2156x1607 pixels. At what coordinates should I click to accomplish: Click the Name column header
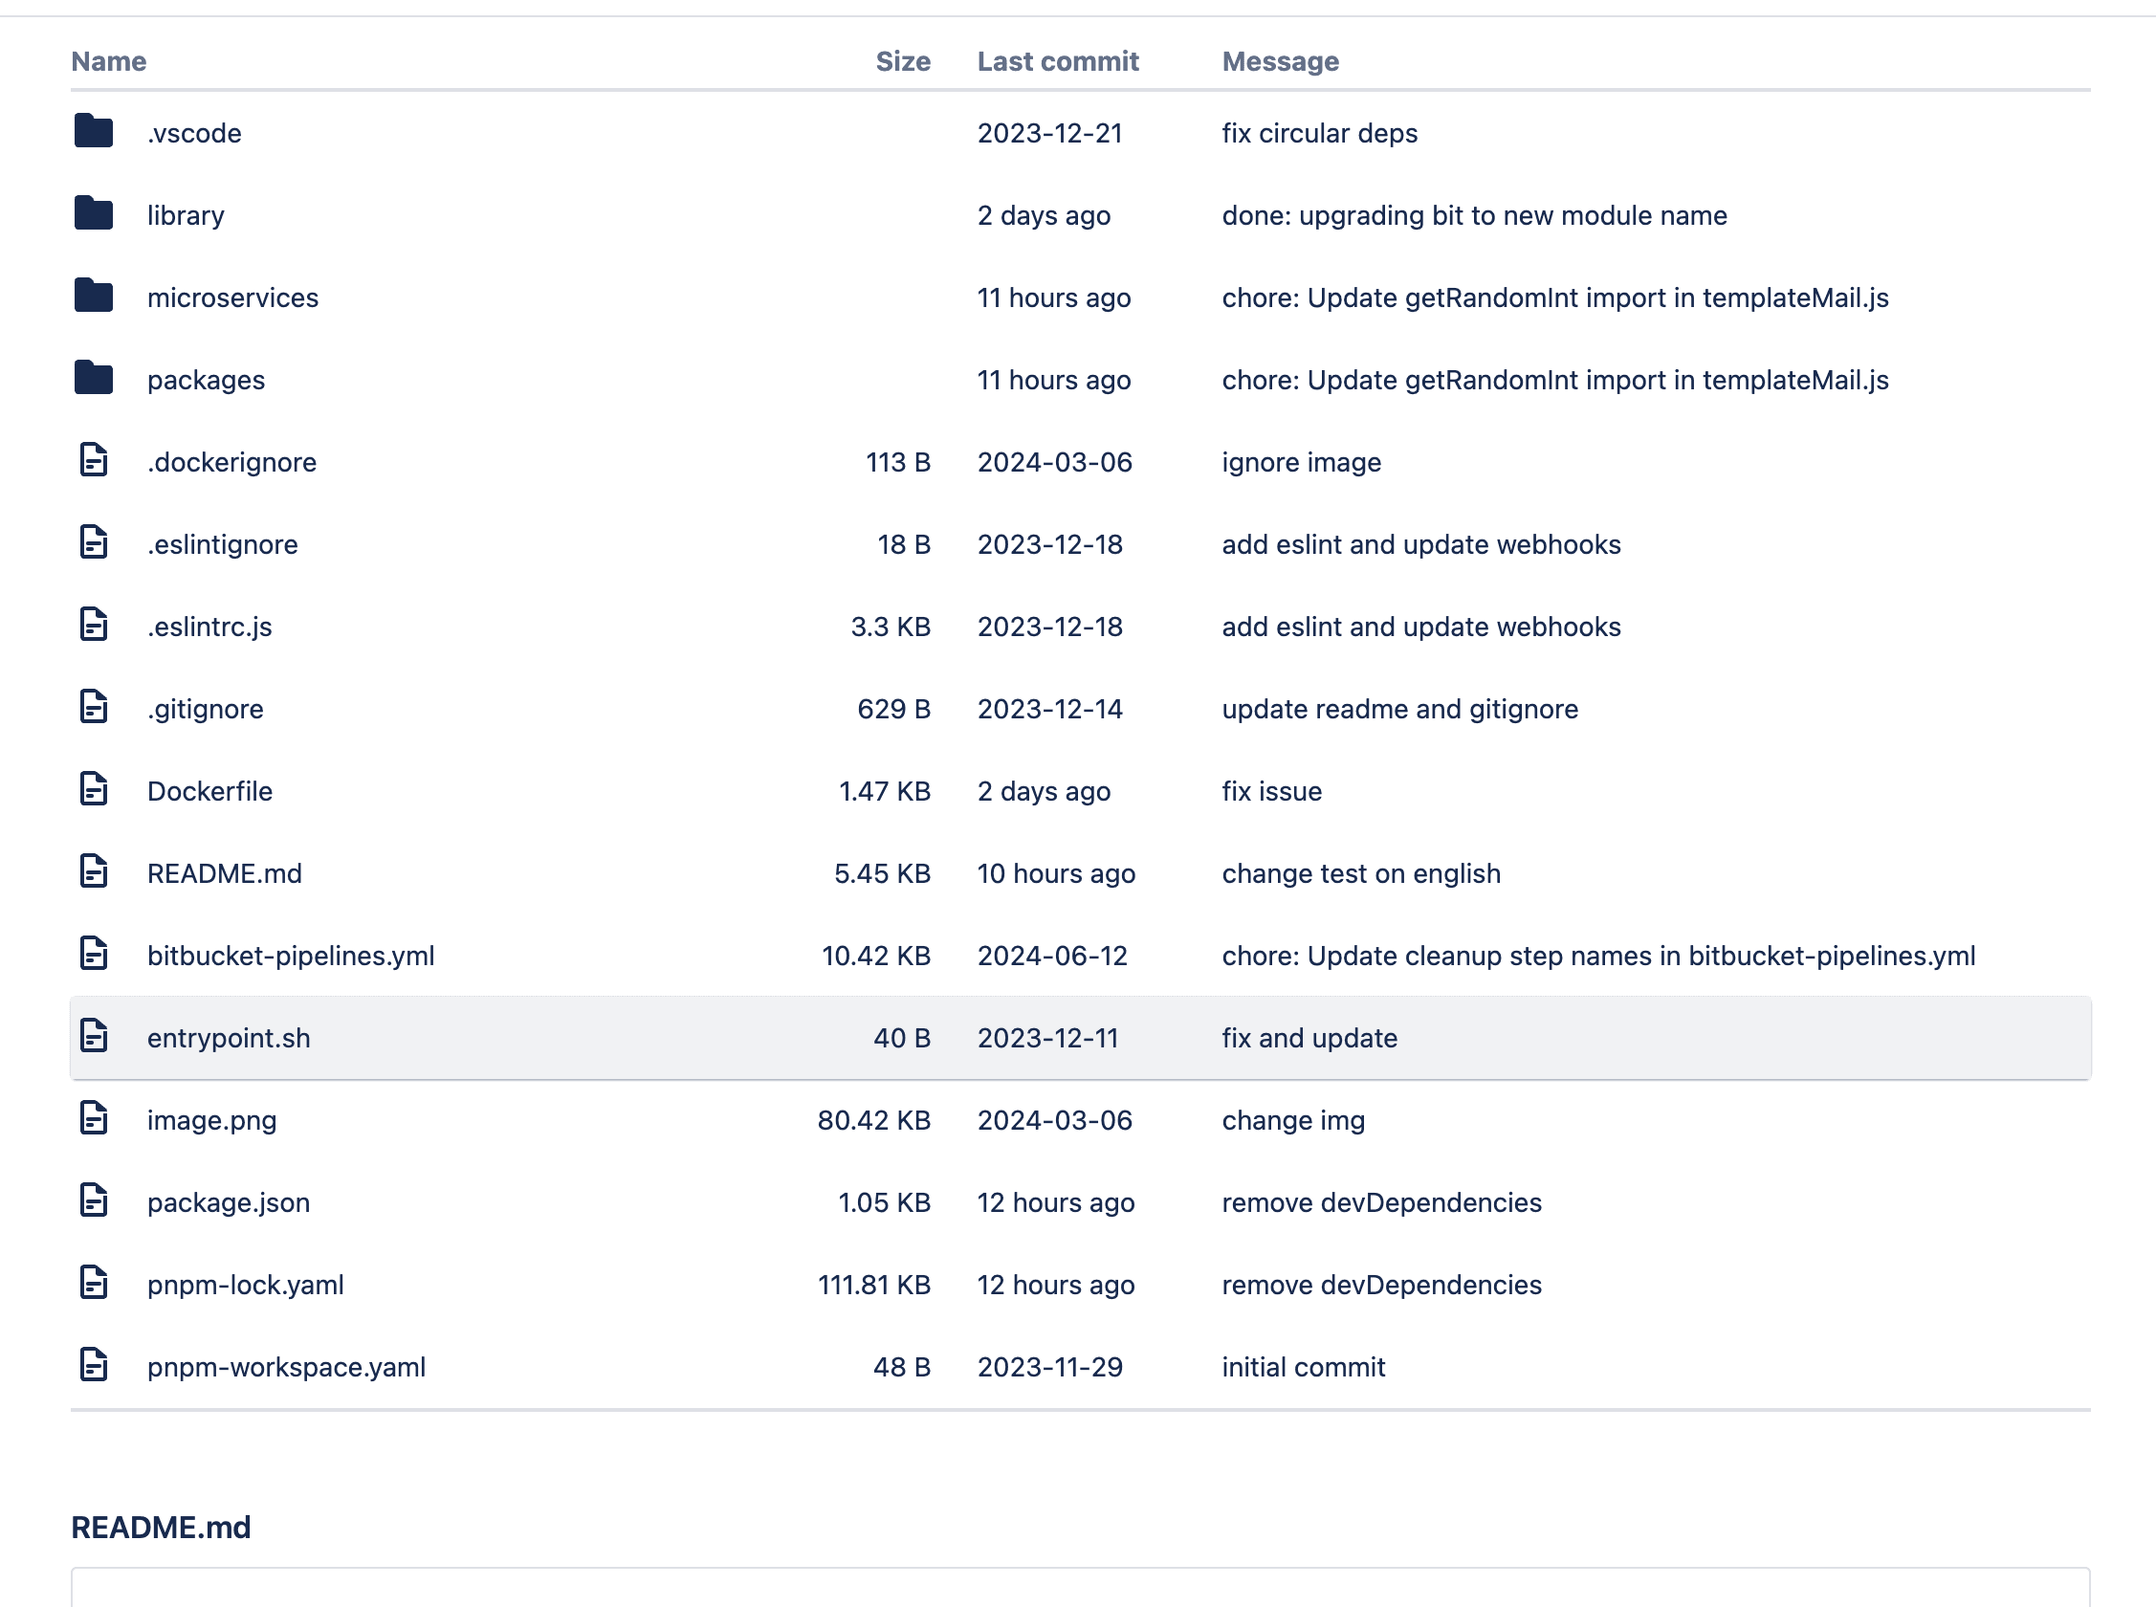108,60
